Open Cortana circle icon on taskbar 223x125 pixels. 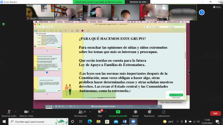pos(72,122)
